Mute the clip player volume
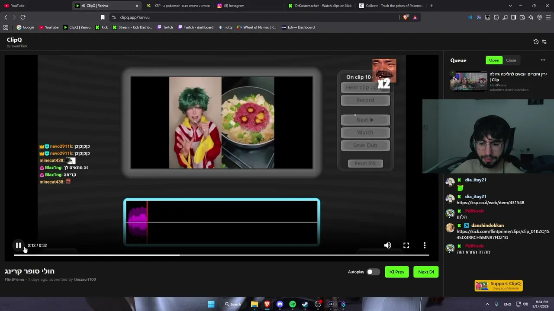The image size is (554, 311). 388,245
